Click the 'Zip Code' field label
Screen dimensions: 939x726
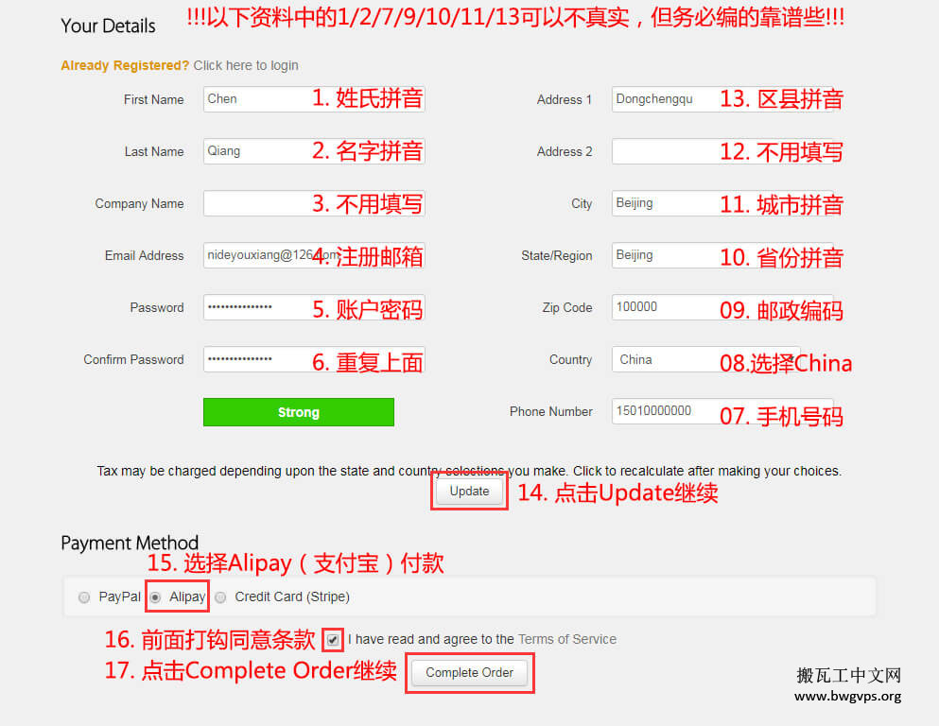point(567,307)
